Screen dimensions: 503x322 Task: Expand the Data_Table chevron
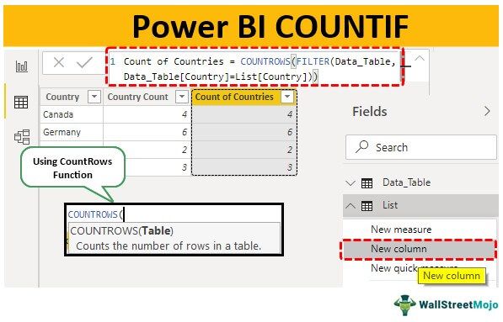[x=350, y=183]
